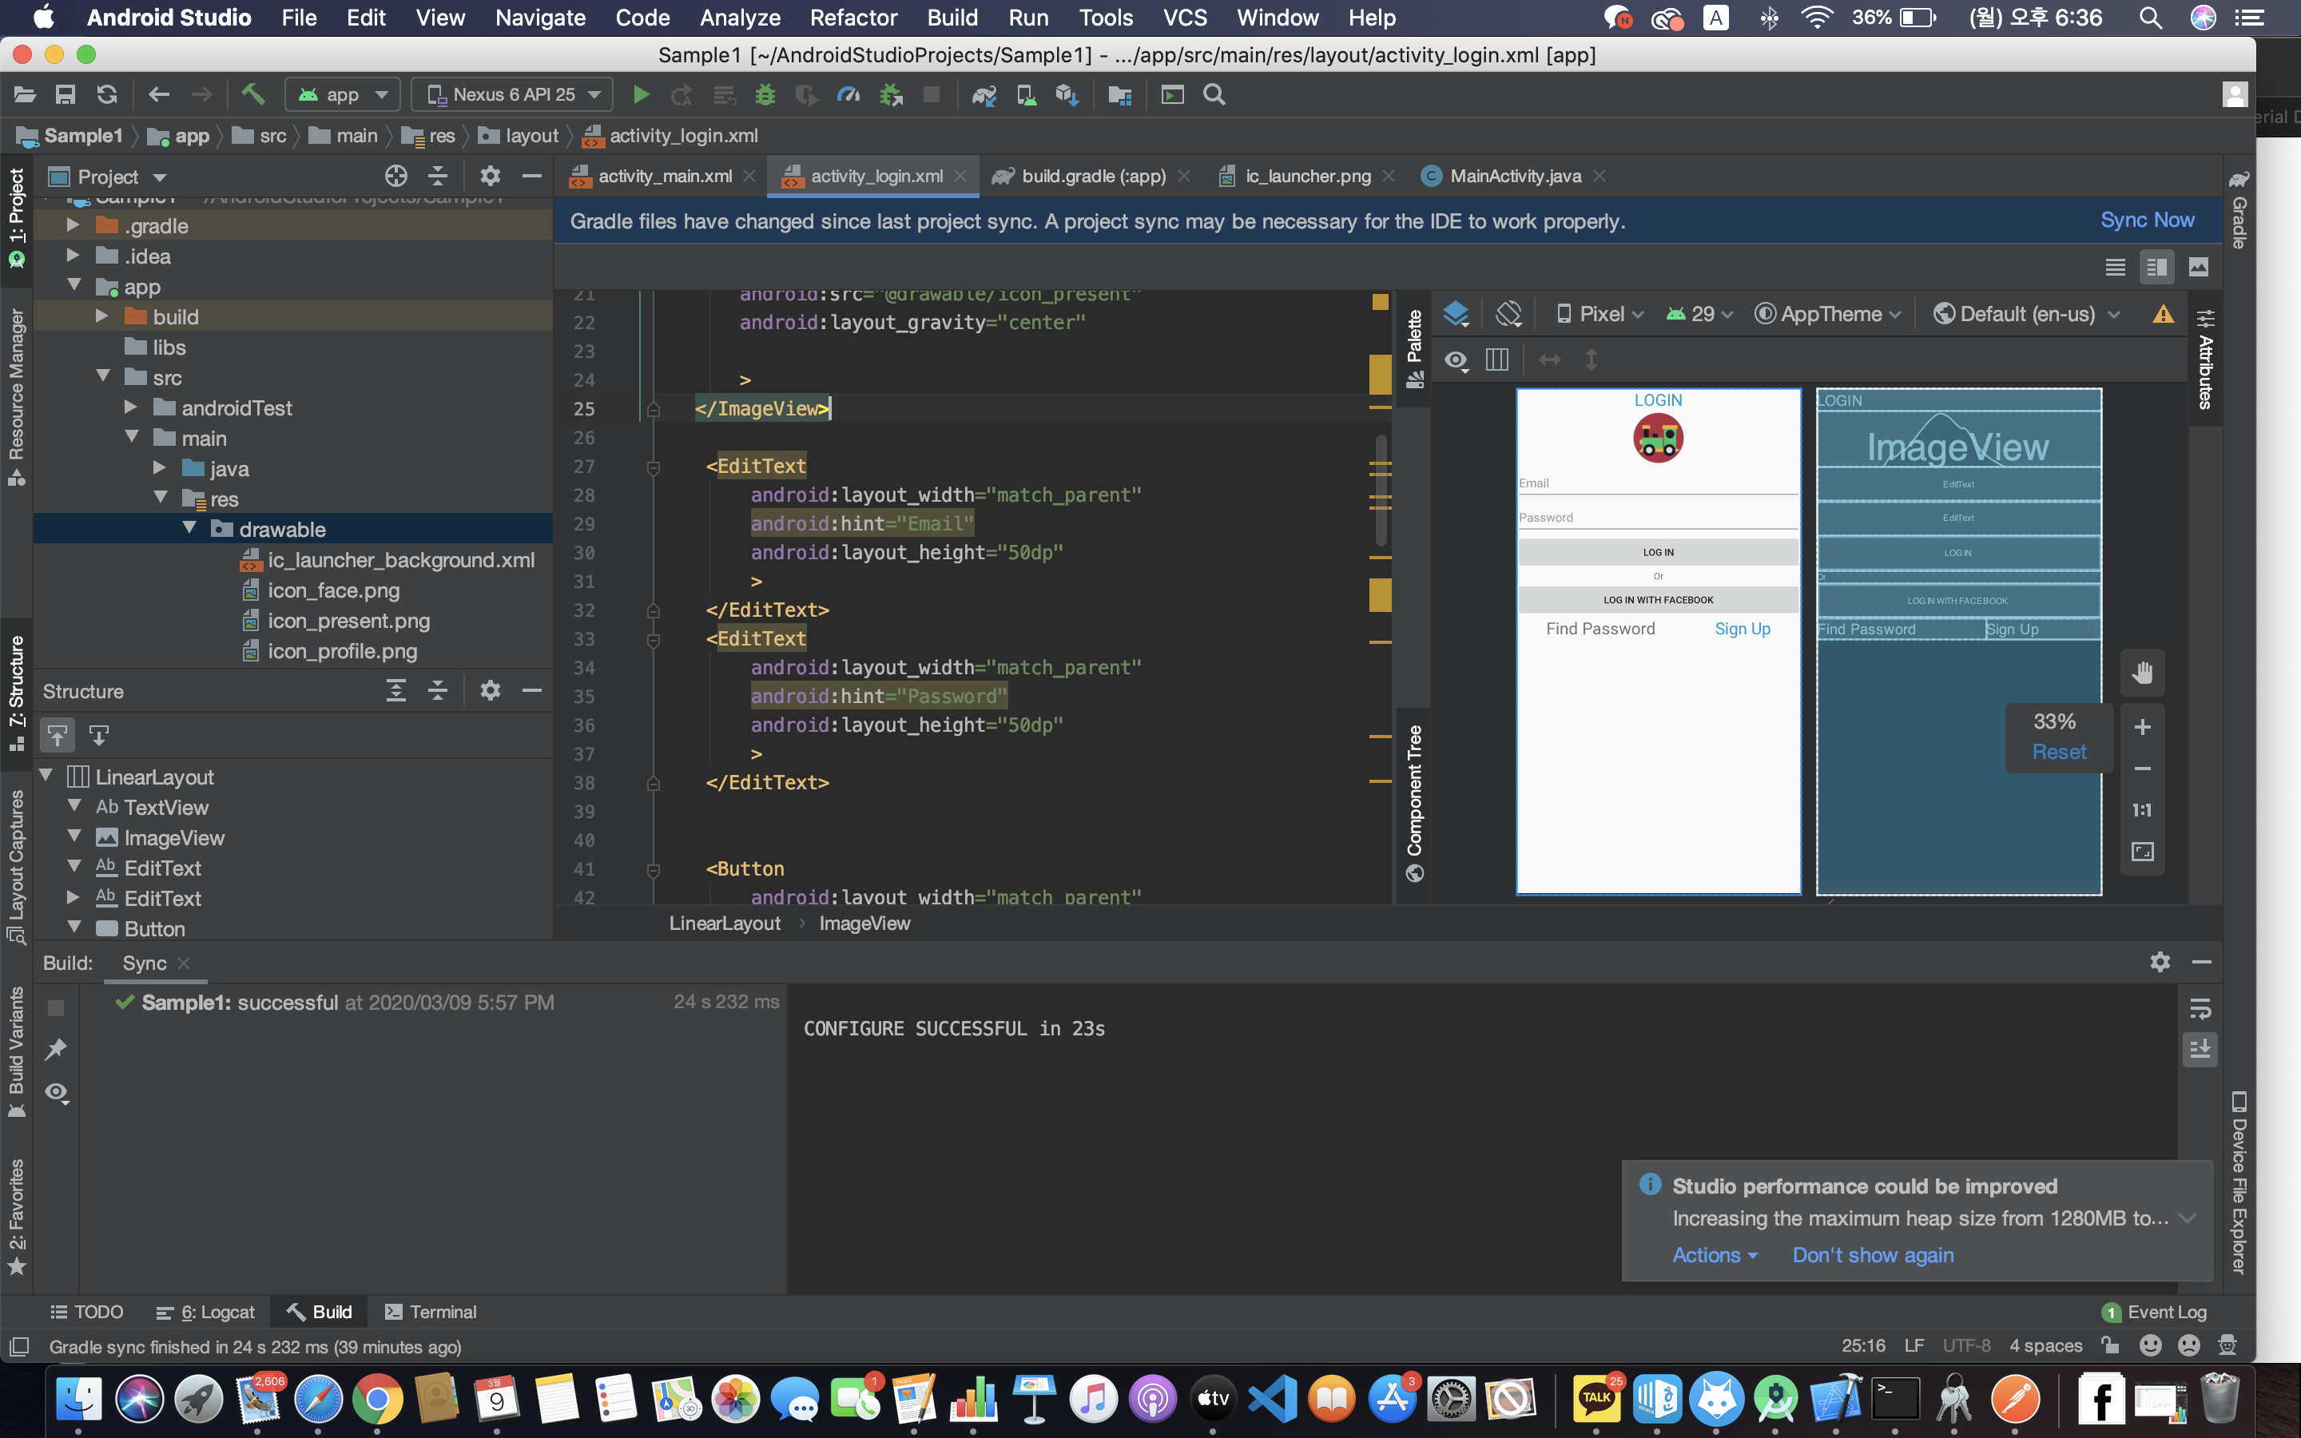This screenshot has width=2301, height=1438.
Task: Expand the java folder in project tree
Action: click(160, 468)
